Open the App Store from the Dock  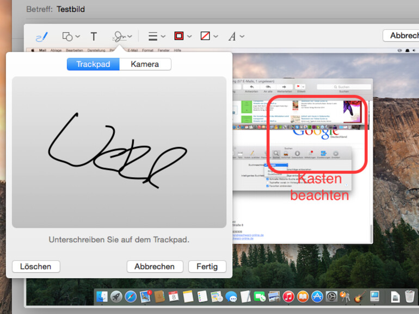coord(317,297)
